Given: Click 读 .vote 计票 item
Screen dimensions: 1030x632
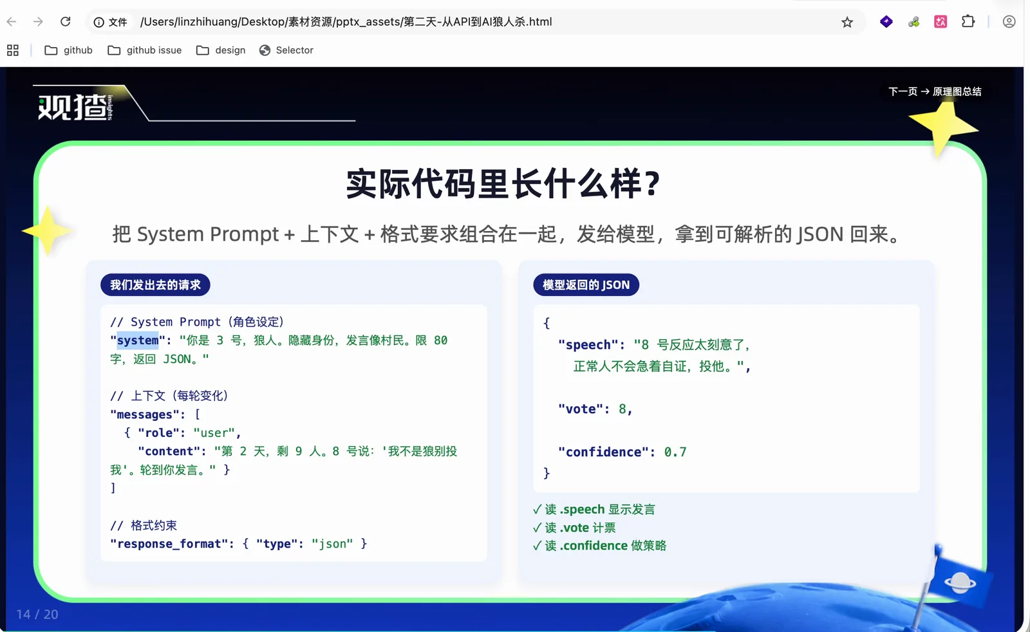Looking at the screenshot, I should (574, 528).
